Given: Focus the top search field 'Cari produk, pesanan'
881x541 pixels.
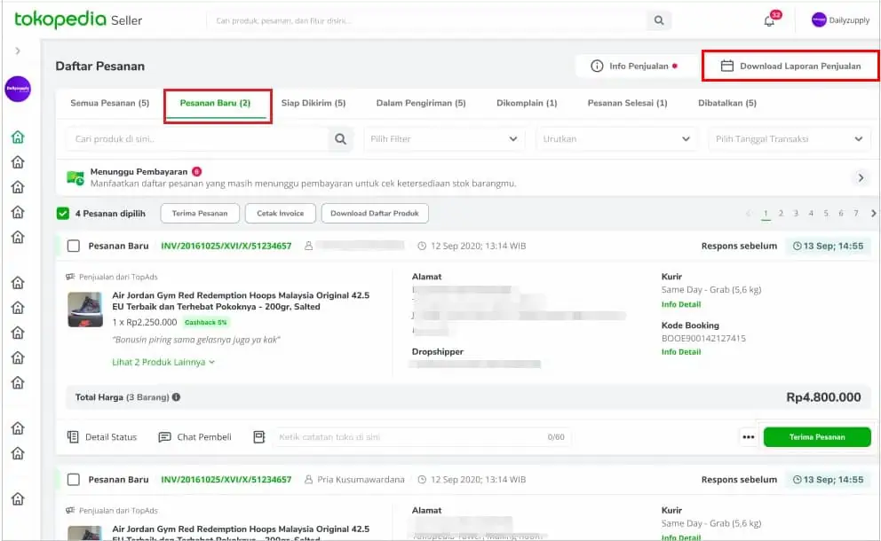Looking at the screenshot, I should pos(427,20).
